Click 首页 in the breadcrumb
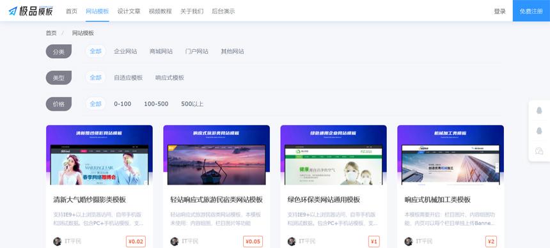The height and width of the screenshot is (248, 550). tap(51, 33)
